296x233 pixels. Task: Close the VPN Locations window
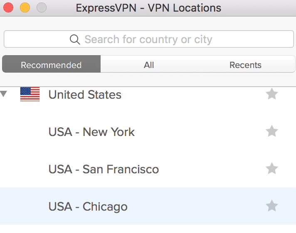8,7
